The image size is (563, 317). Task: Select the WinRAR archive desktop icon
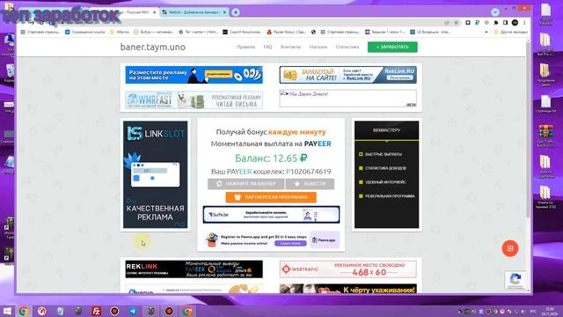545,136
